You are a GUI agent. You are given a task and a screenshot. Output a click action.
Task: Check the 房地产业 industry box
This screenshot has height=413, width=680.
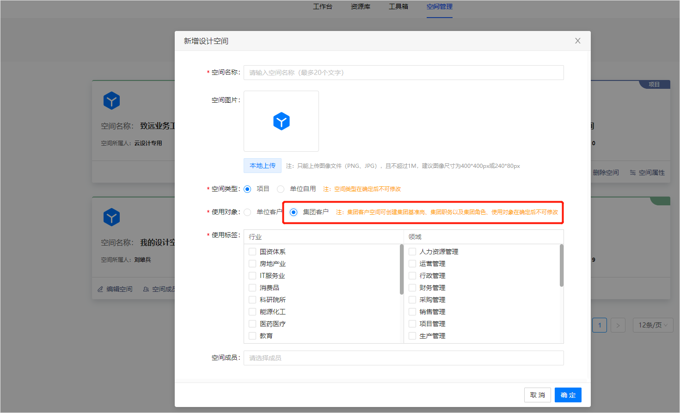point(252,264)
